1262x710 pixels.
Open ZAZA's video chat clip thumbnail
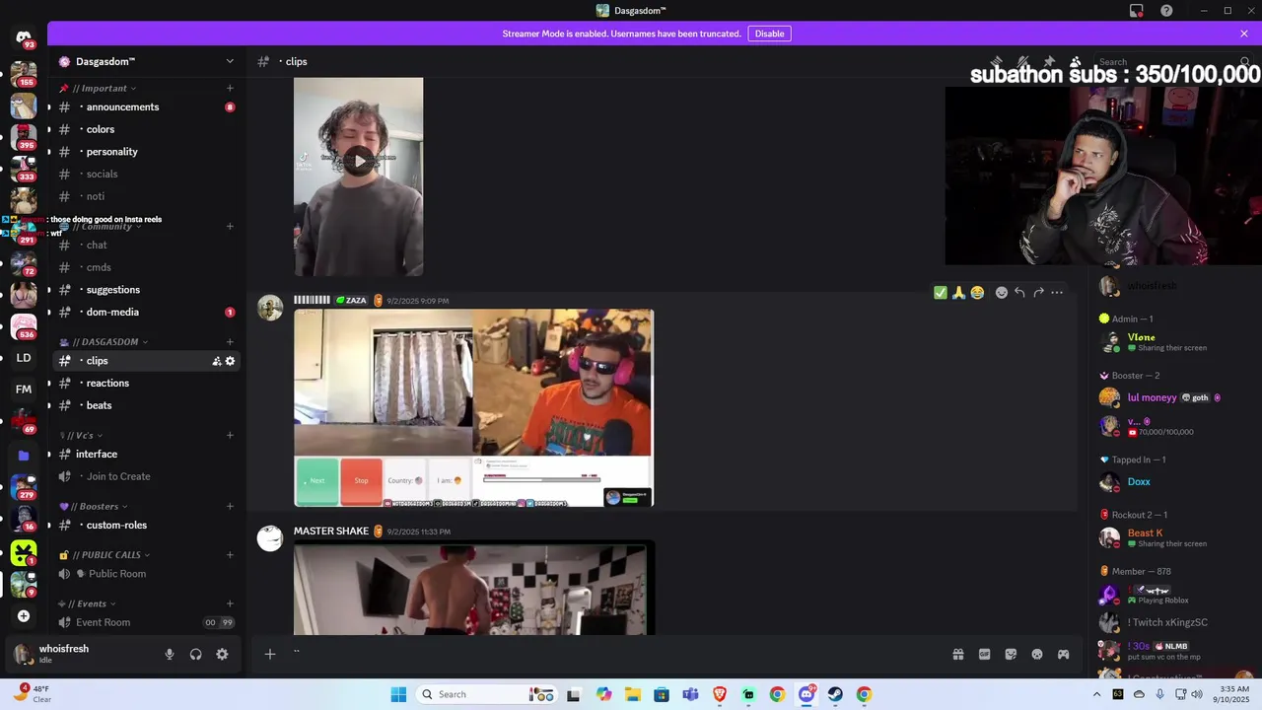pos(473,408)
